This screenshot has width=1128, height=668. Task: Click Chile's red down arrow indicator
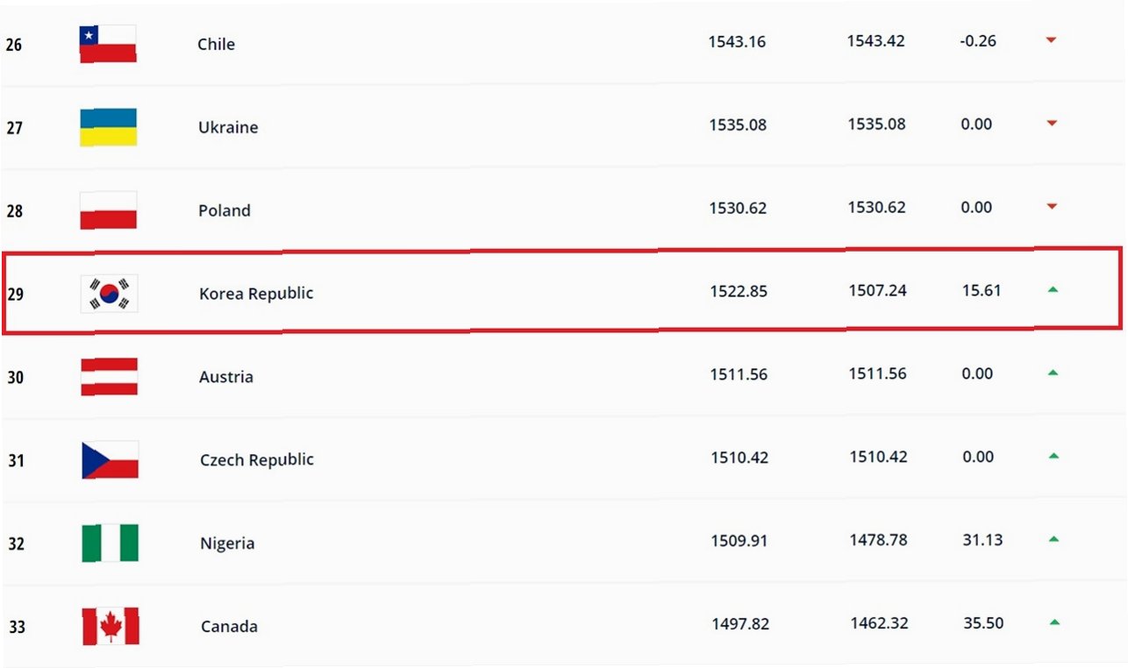[1051, 40]
